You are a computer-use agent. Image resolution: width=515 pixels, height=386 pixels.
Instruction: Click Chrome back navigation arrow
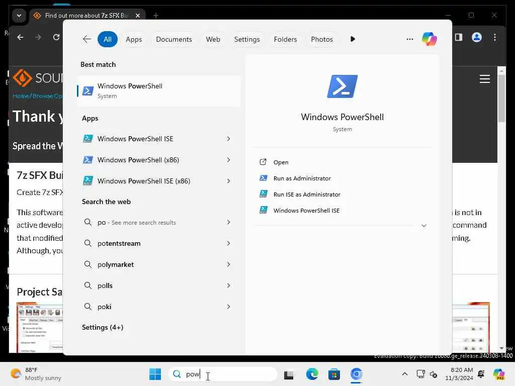tap(20, 37)
